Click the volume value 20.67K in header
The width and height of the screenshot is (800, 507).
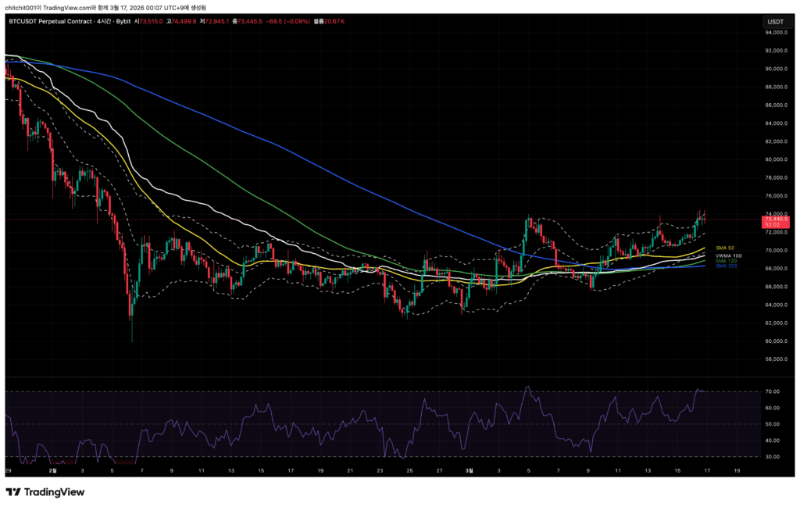[x=334, y=21]
